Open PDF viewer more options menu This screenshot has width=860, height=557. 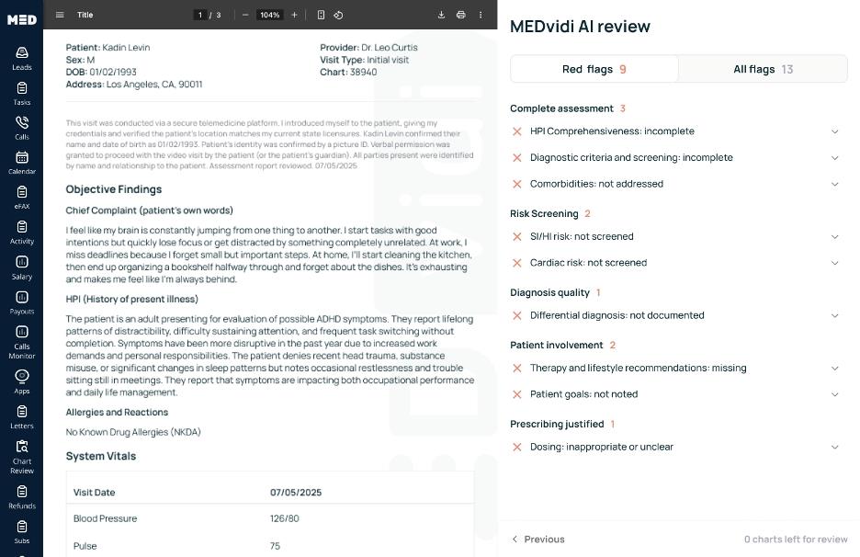point(481,15)
